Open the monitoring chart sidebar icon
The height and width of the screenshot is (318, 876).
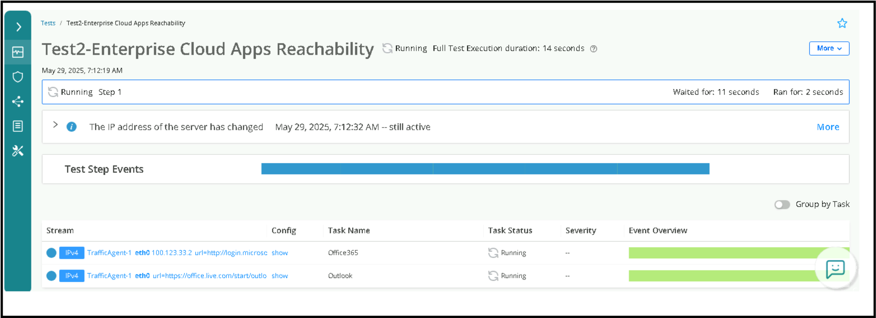[18, 52]
